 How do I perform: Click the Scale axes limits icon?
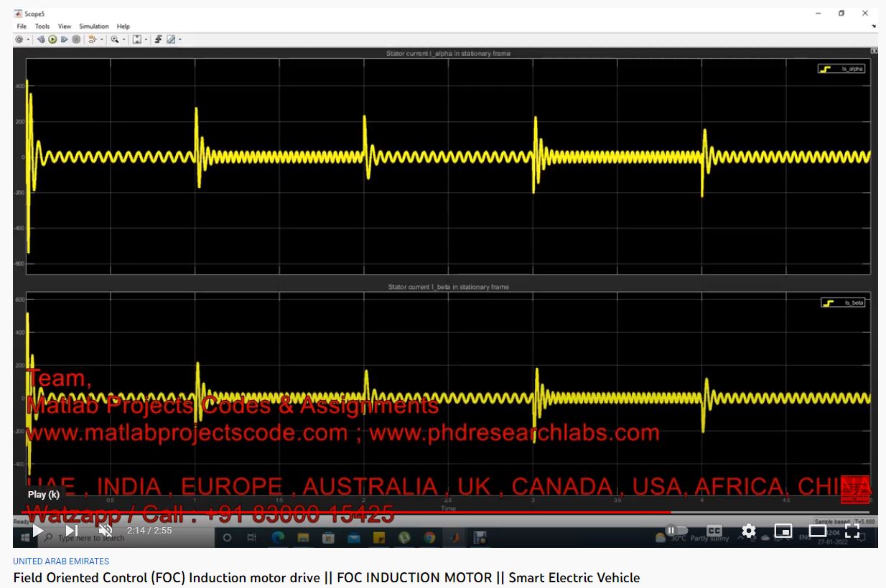137,39
